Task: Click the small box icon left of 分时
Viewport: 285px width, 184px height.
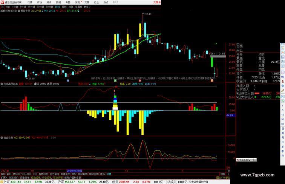Action: 2,7
